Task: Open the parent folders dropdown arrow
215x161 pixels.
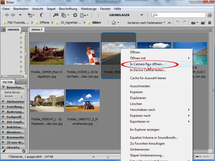Action: (20, 15)
